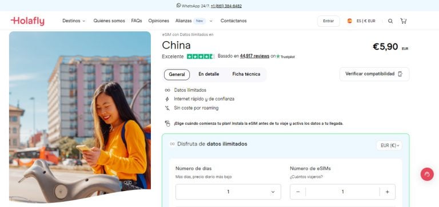Open Quiénes somos page
This screenshot has width=439, height=207.
click(x=109, y=21)
